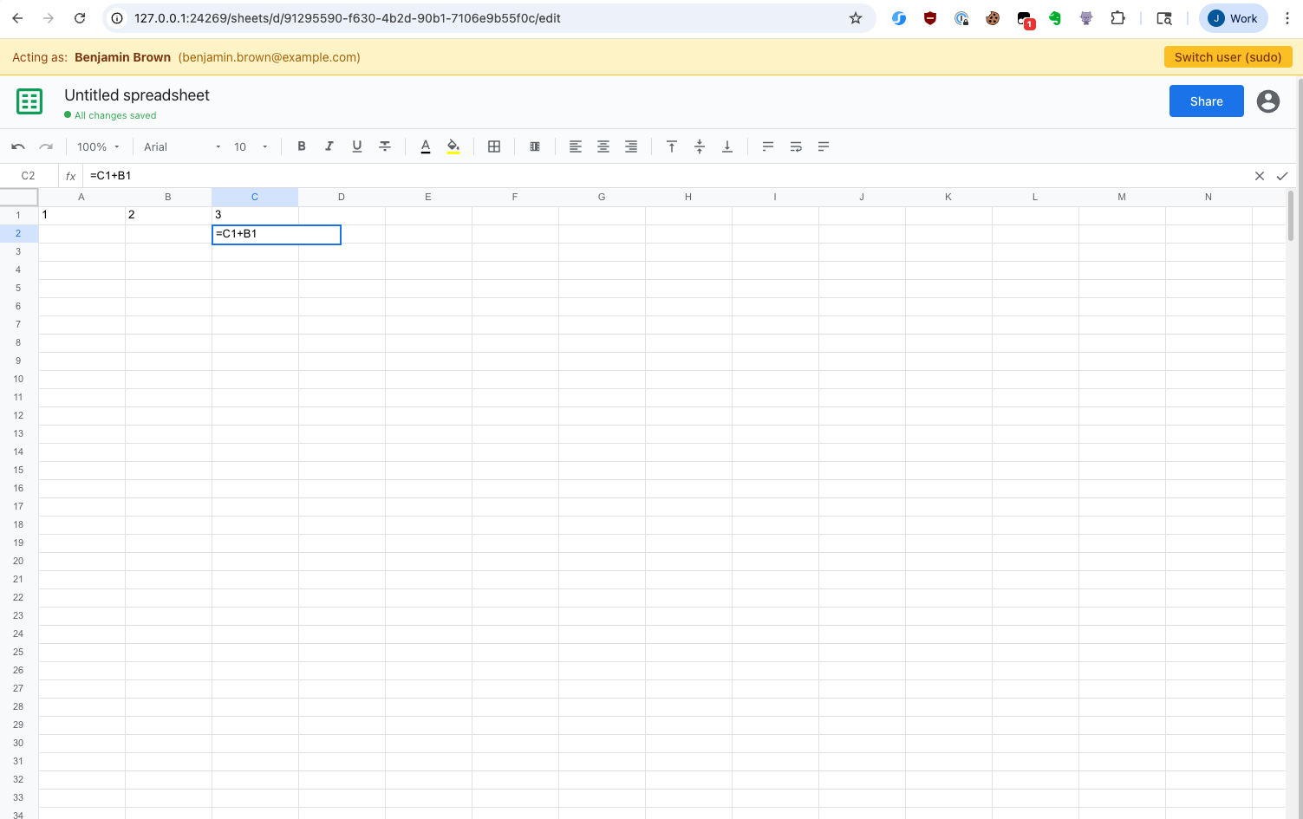Image resolution: width=1303 pixels, height=819 pixels.
Task: Click the Undo icon
Action: [17, 146]
